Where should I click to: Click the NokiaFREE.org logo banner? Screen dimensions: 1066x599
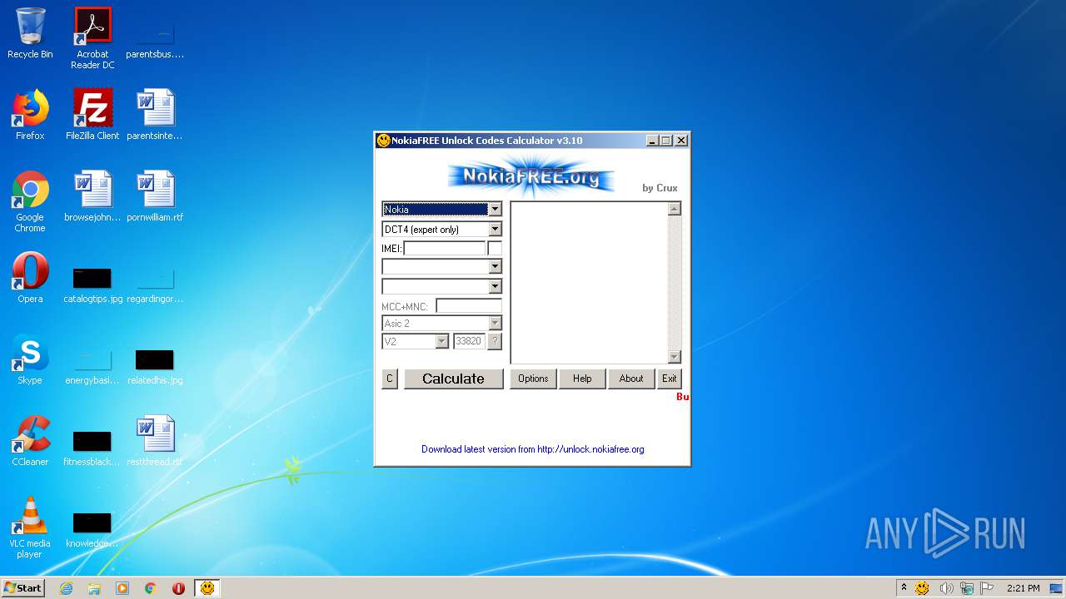coord(531,176)
